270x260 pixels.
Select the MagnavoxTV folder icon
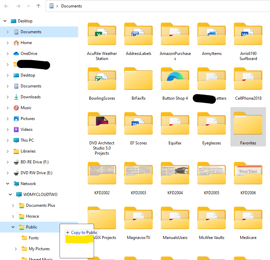tap(138, 218)
